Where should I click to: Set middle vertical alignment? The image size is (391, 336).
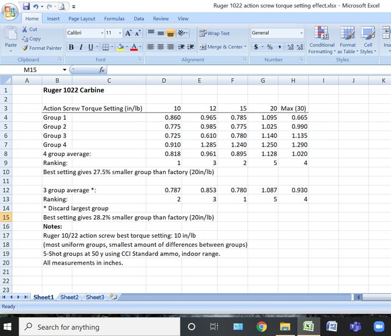(x=161, y=33)
